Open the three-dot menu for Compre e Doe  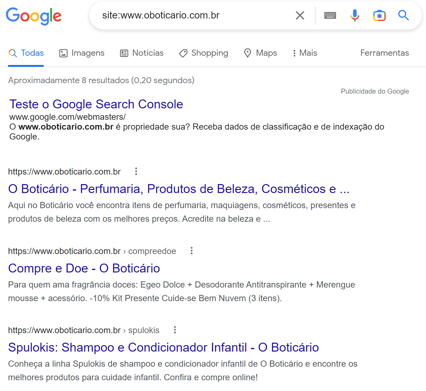191,251
